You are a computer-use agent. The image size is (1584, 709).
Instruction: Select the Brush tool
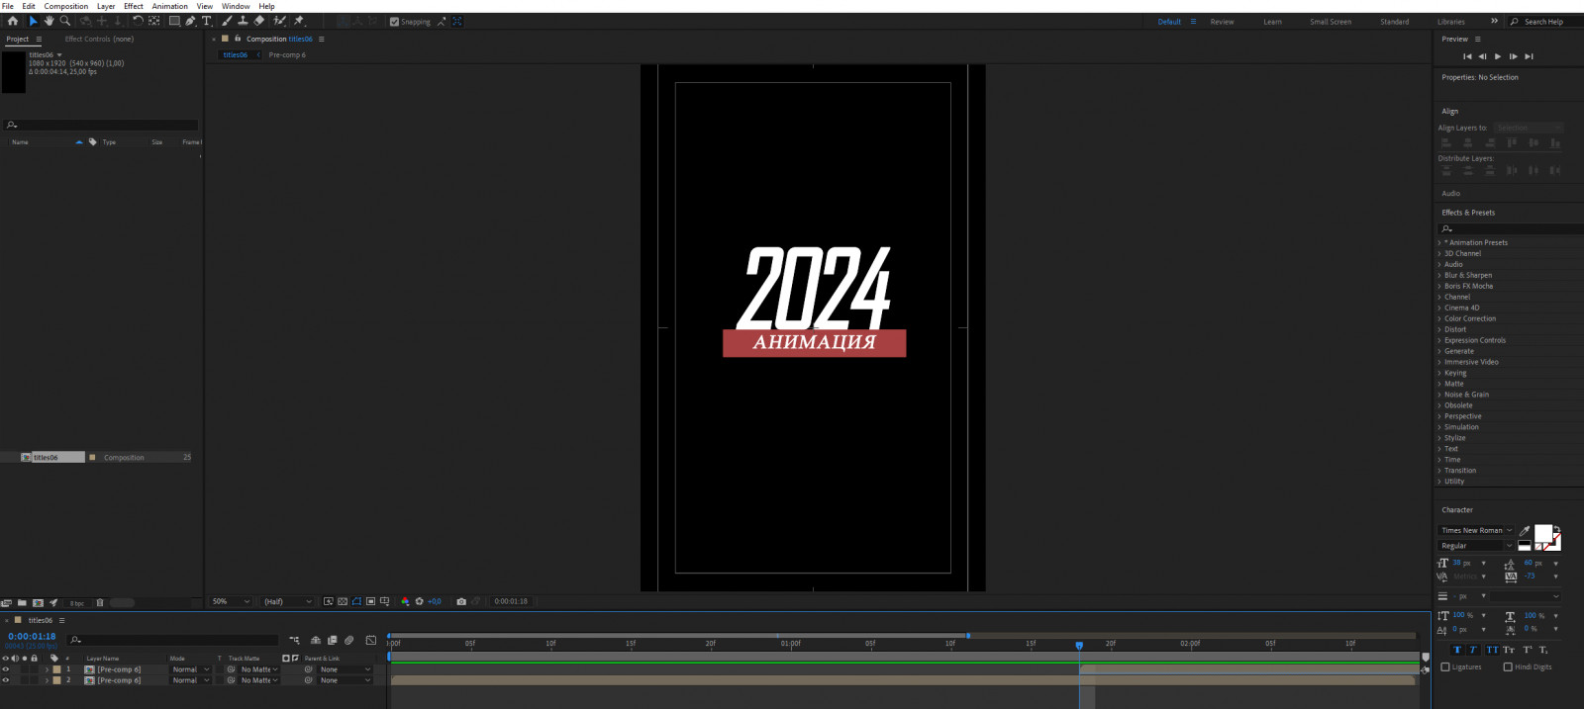tap(227, 21)
